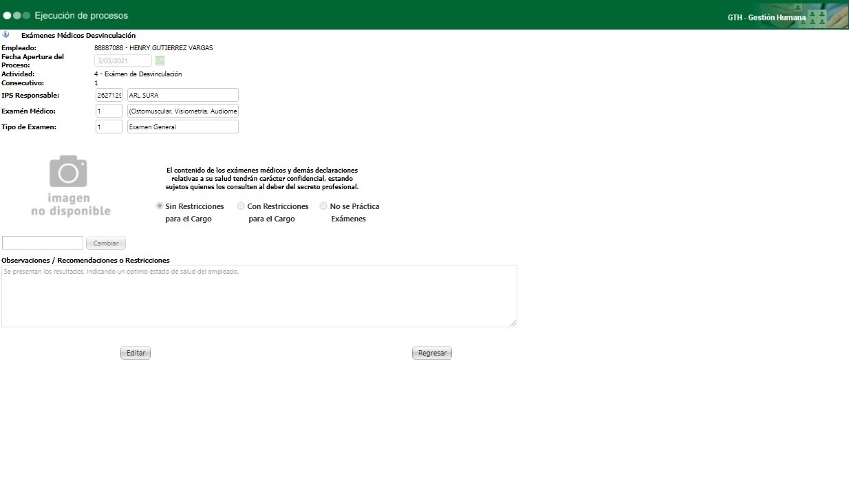Click the Tipo de Examen code field
Image resolution: width=849 pixels, height=480 pixels.
(109, 127)
